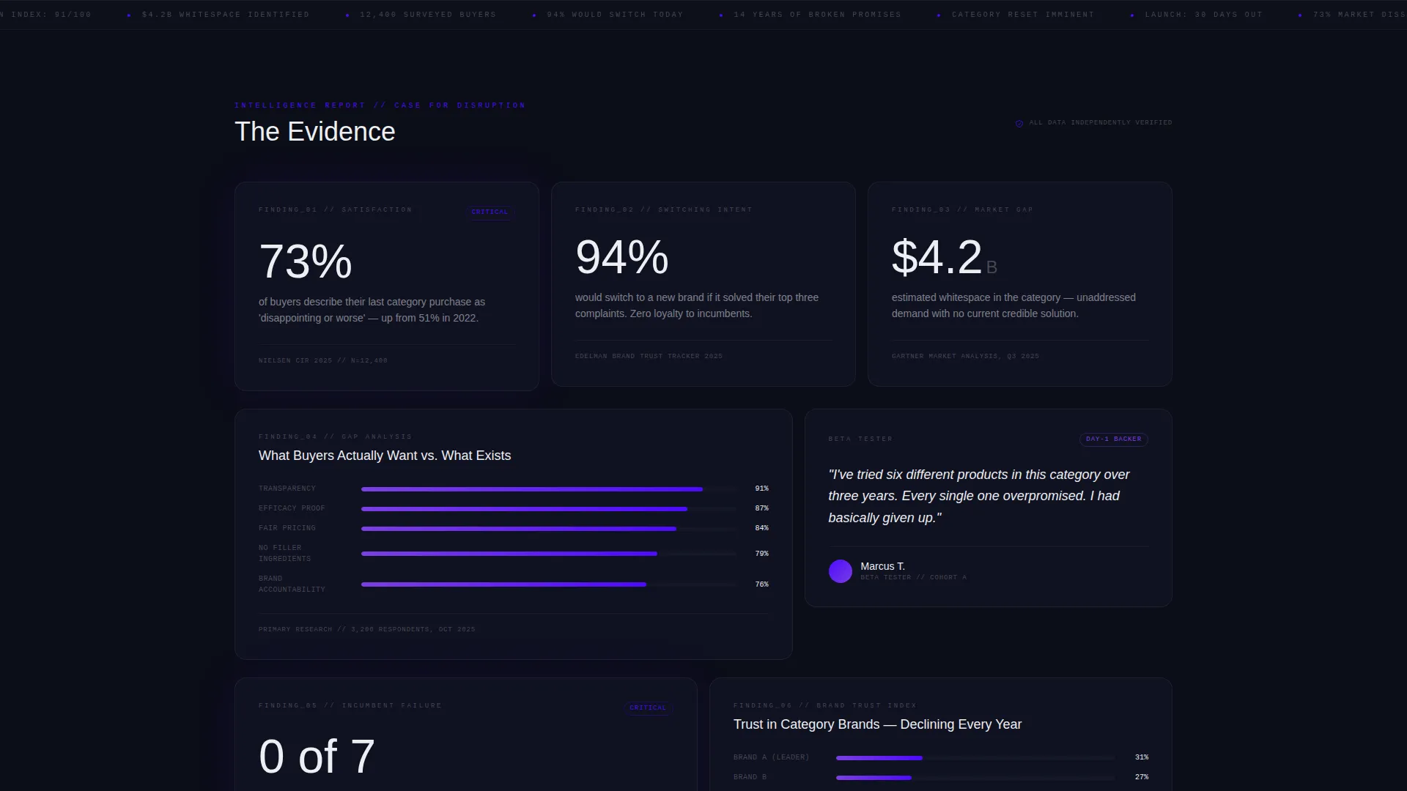This screenshot has height=791, width=1407.
Task: Click ticker item '$4.2B Whitespace Identified'
Action: (x=226, y=15)
